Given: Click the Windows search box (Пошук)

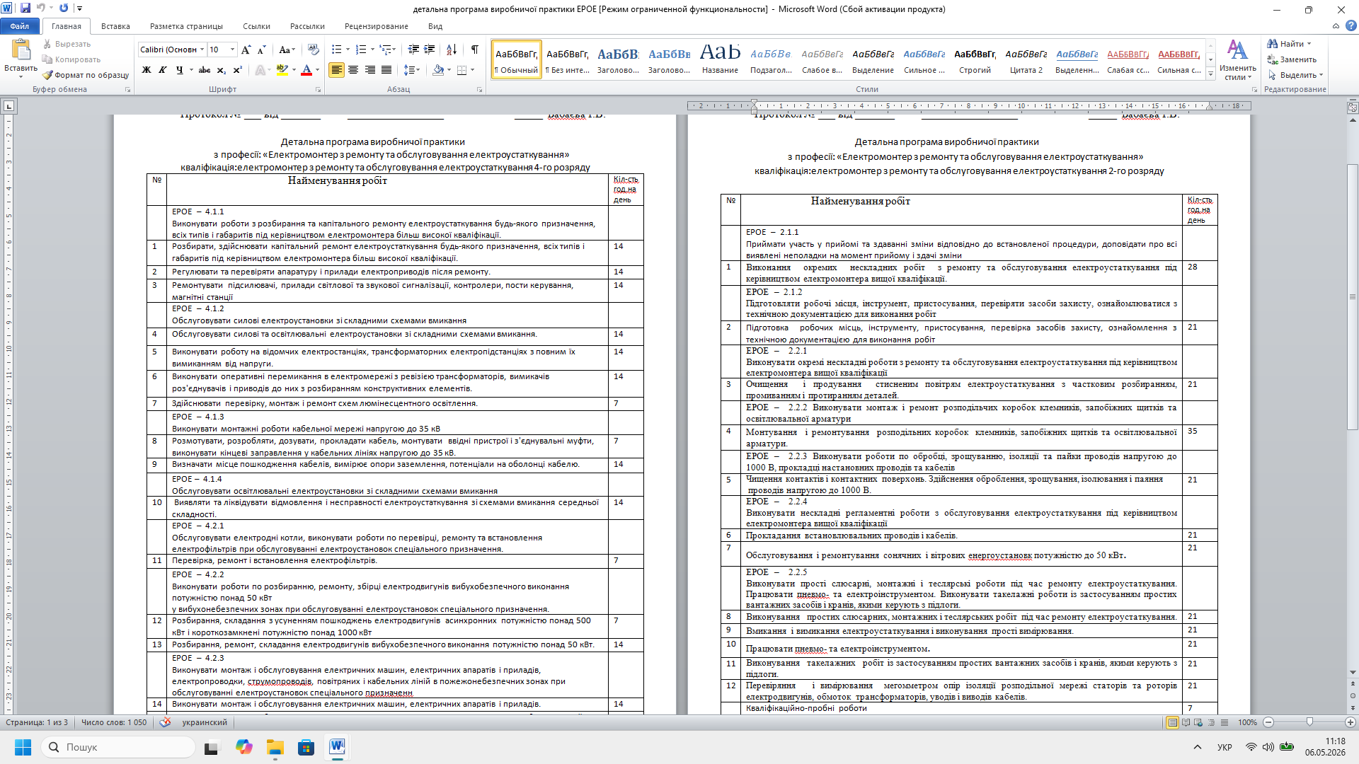Looking at the screenshot, I should (x=118, y=747).
